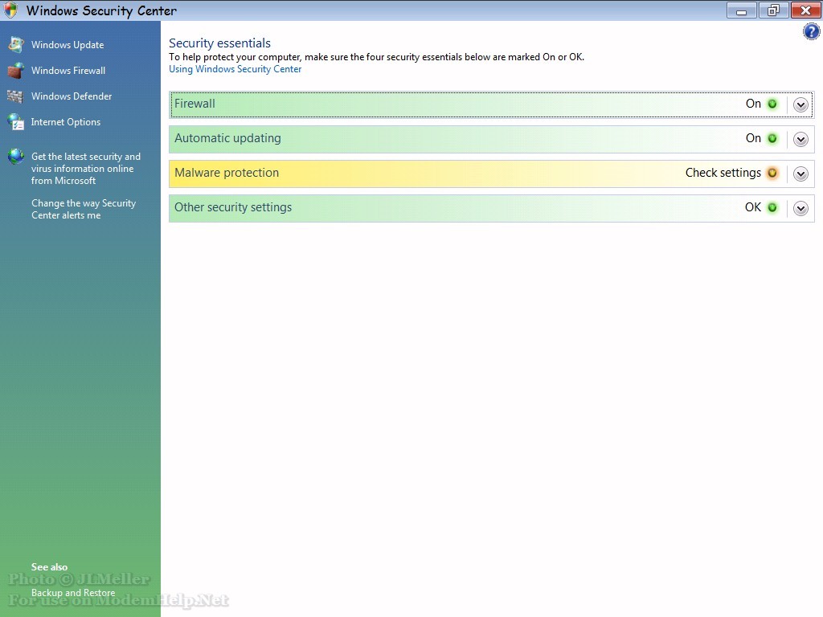Screen dimensions: 823x617
Task: Click the green status light for Other security settings
Action: tap(772, 208)
